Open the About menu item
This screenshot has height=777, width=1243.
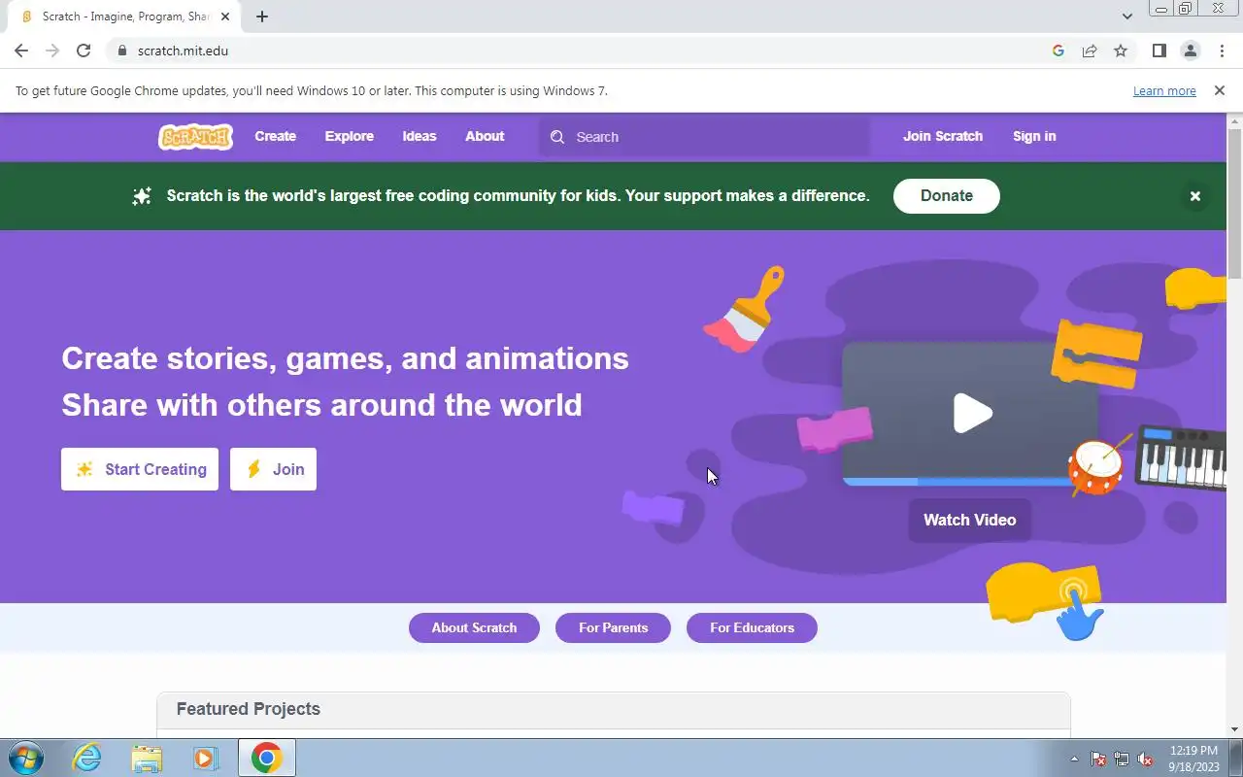pos(485,137)
